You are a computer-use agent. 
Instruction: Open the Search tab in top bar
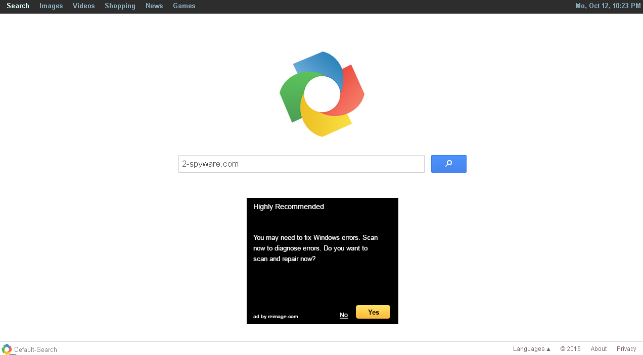click(18, 6)
